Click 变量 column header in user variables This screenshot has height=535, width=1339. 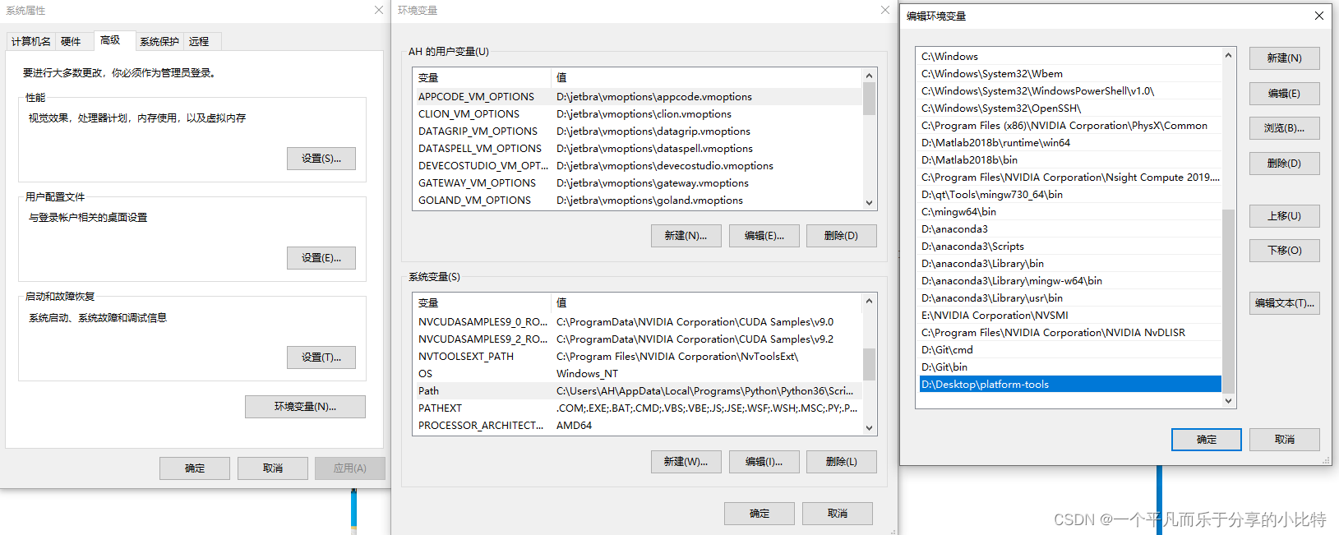[482, 77]
